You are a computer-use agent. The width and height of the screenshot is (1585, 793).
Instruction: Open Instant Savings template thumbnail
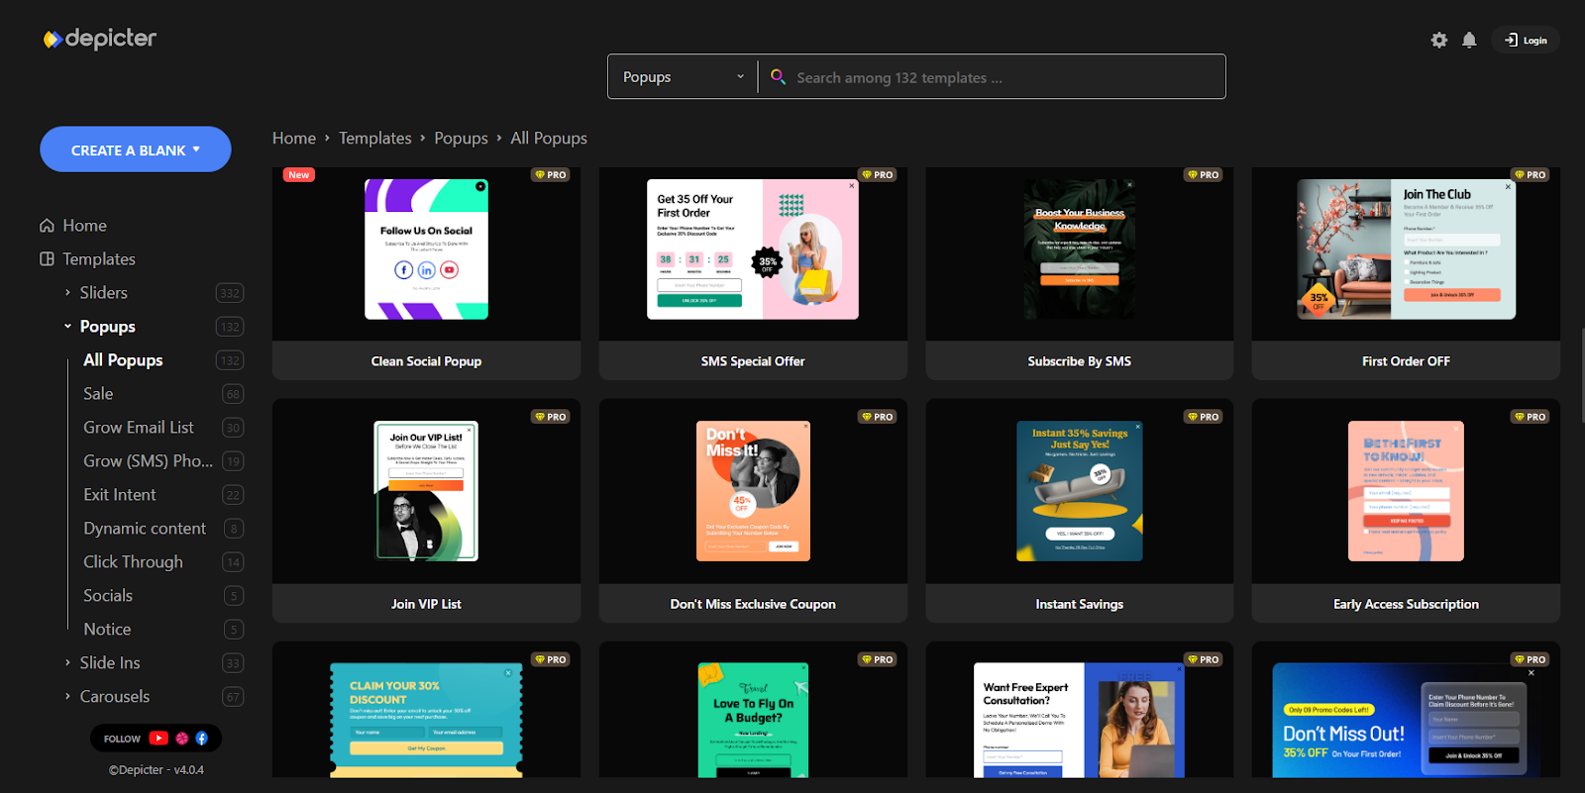click(1080, 491)
